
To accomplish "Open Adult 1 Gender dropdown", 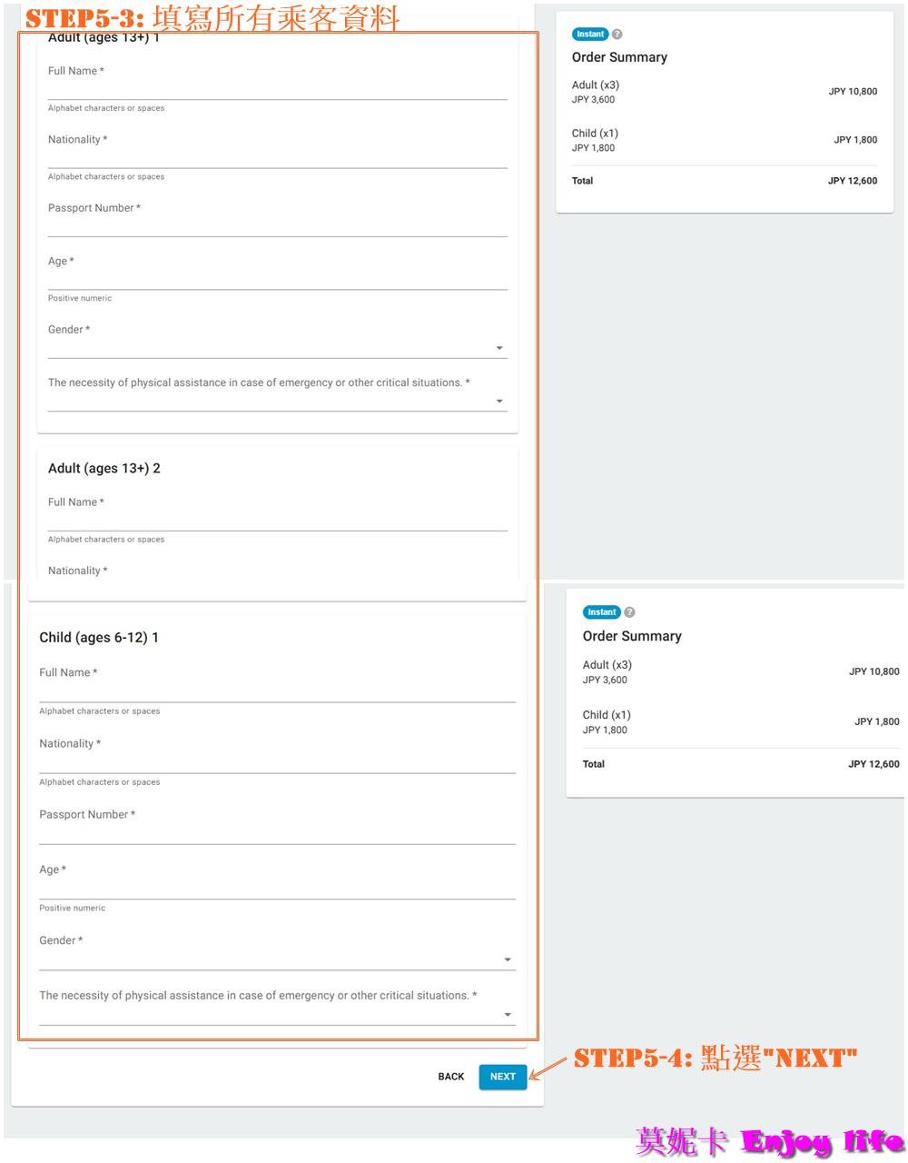I will [277, 348].
